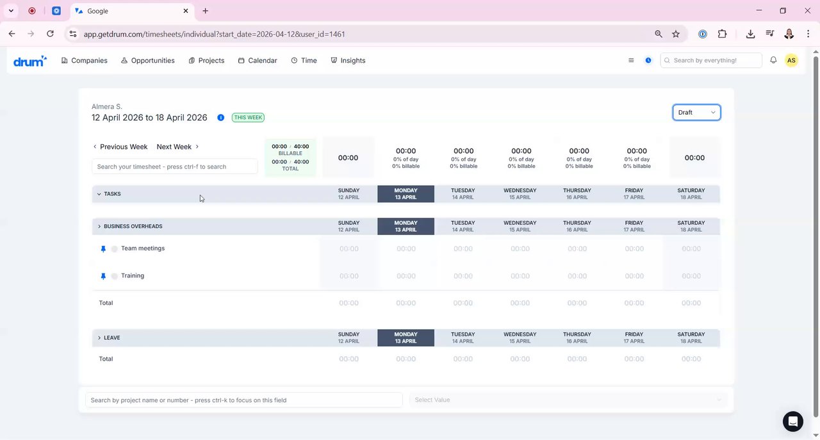Unpin the Team meetings row
The image size is (820, 440).
(103, 249)
